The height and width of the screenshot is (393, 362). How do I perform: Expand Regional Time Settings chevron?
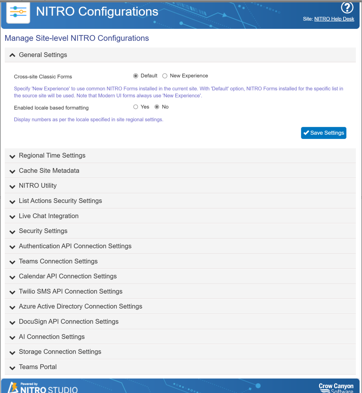point(12,157)
